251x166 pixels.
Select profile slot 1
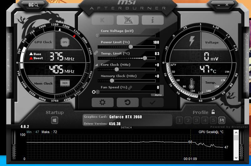click(179, 120)
